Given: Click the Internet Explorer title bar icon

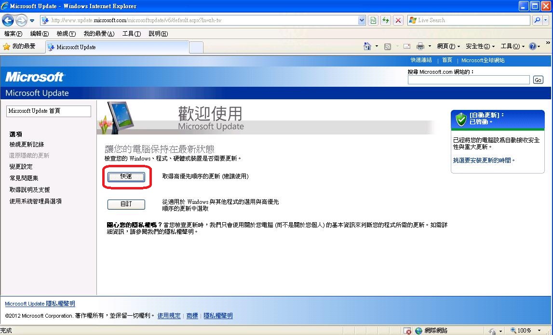Looking at the screenshot, I should point(5,6).
